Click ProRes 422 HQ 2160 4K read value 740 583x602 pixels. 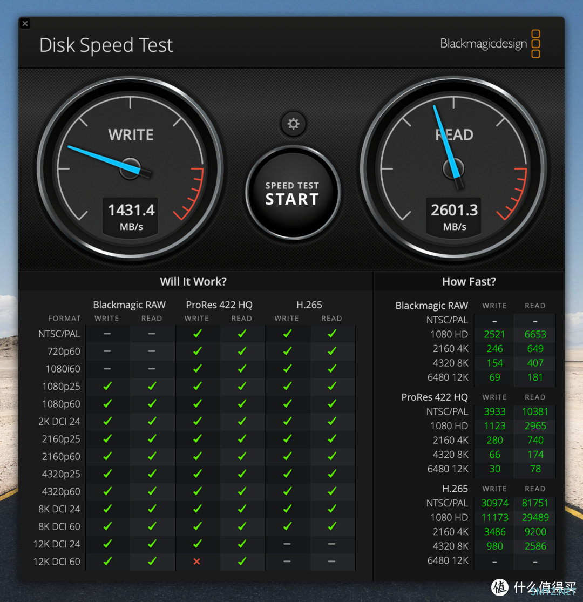(535, 440)
